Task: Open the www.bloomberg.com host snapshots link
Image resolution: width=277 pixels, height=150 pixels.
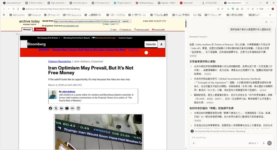Action: pyautogui.click(x=71, y=26)
